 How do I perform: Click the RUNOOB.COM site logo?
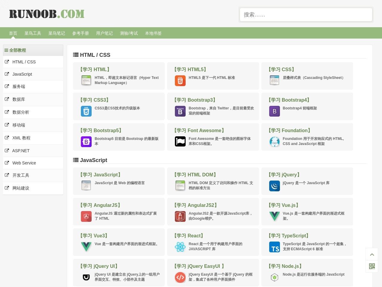pos(47,14)
